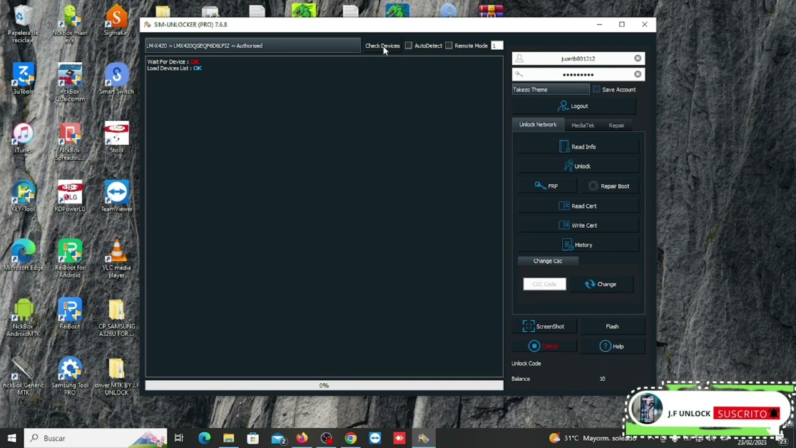
Task: Open Windows Task View on the taskbar
Action: coord(179,438)
